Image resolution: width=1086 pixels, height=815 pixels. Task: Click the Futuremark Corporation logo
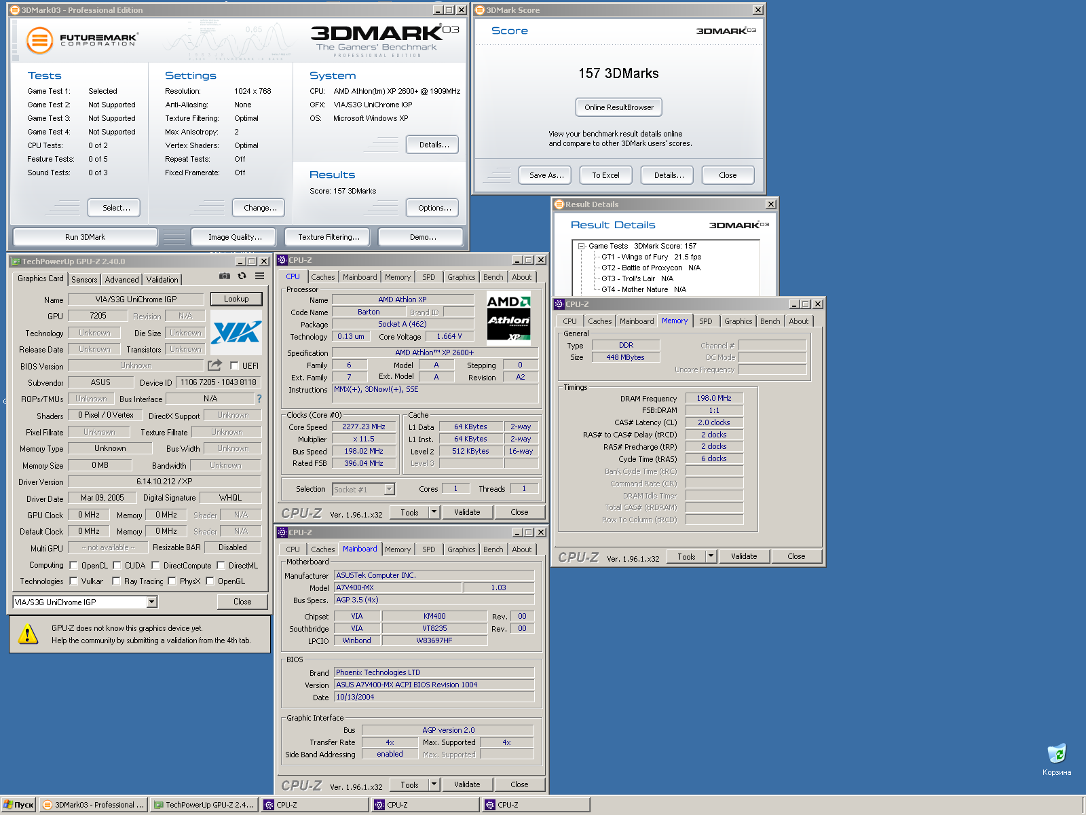[81, 40]
